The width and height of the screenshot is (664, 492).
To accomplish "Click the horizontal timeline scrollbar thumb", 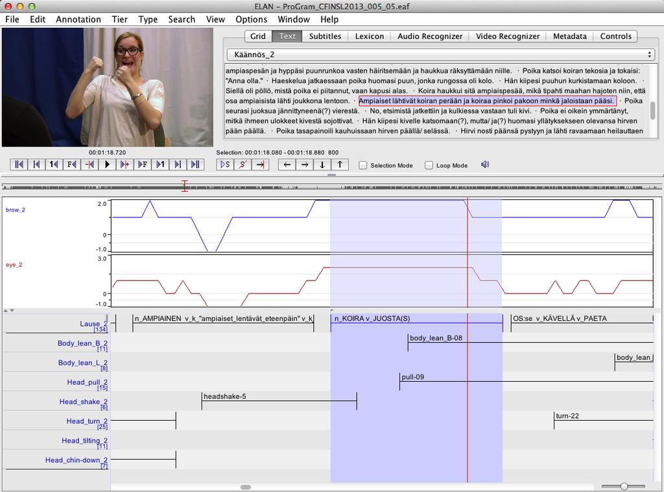I will coord(246,487).
